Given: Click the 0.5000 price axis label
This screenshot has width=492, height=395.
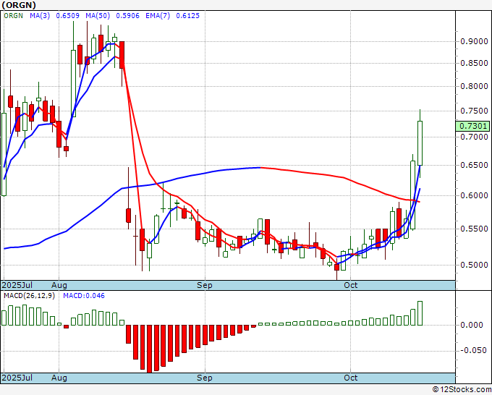Looking at the screenshot, I should 474,265.
